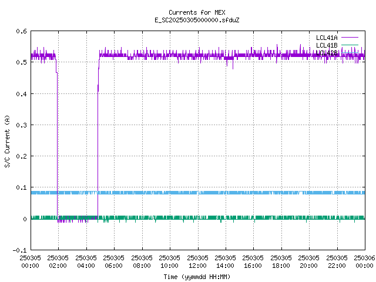This screenshot has width=376, height=282.
Task: Click the x-axis tick 250305 22:00
Action: tap(337, 261)
